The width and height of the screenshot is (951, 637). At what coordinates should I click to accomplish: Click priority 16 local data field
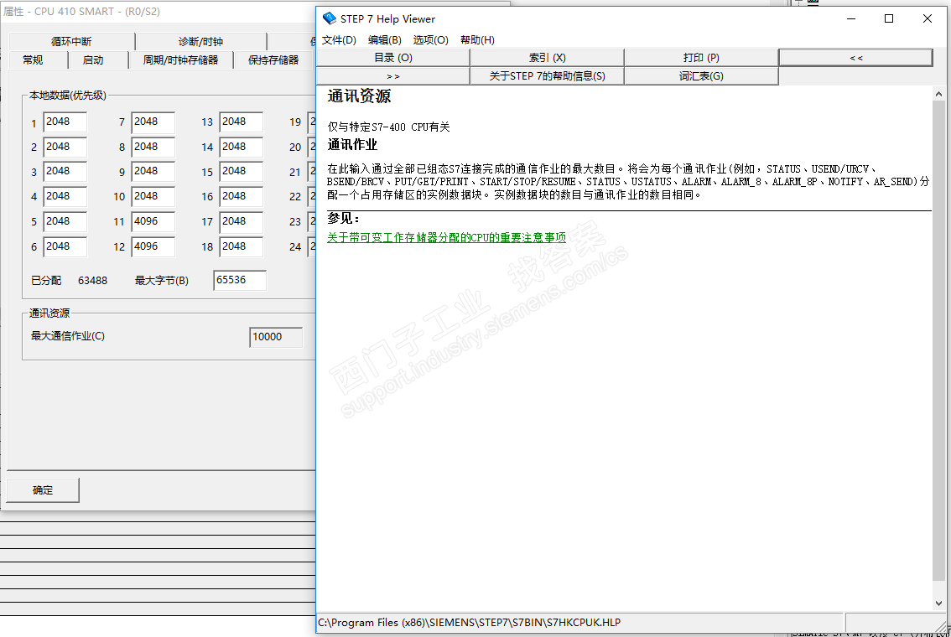coord(241,196)
